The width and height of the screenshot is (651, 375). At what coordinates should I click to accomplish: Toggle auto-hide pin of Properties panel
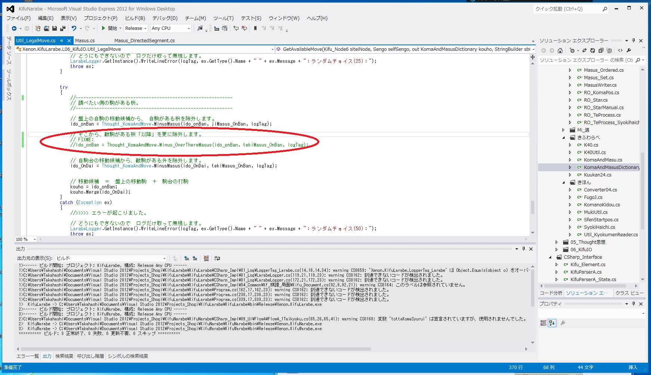click(x=633, y=304)
